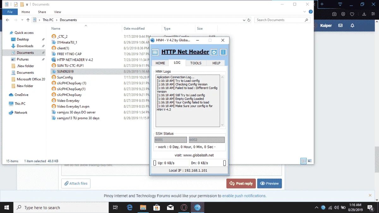Click New folder icon in Explorer title bar

coord(22,4)
